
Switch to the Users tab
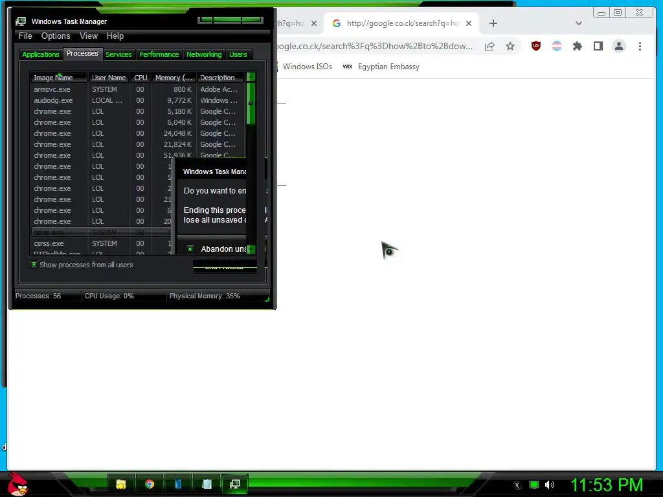pyautogui.click(x=238, y=54)
